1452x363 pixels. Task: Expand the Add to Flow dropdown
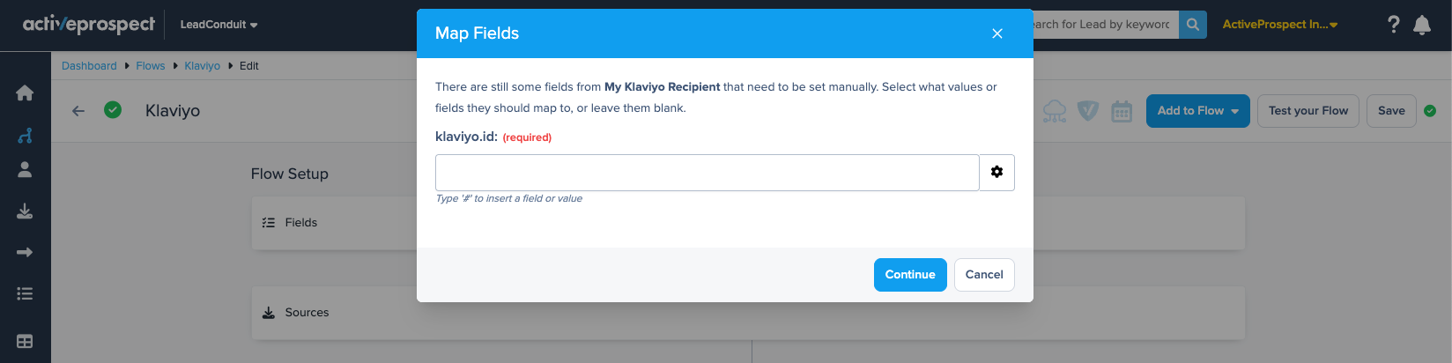pos(1197,111)
